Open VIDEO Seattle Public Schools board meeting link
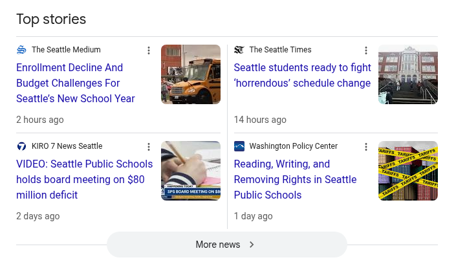 84,179
